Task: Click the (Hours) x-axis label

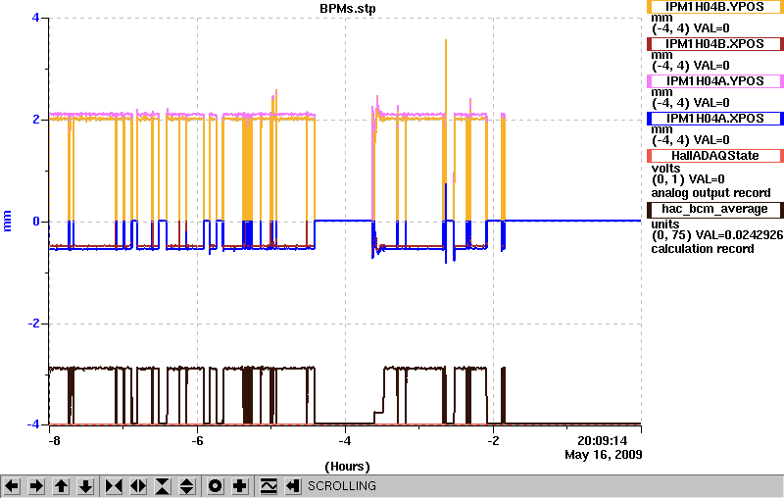Action: (348, 467)
